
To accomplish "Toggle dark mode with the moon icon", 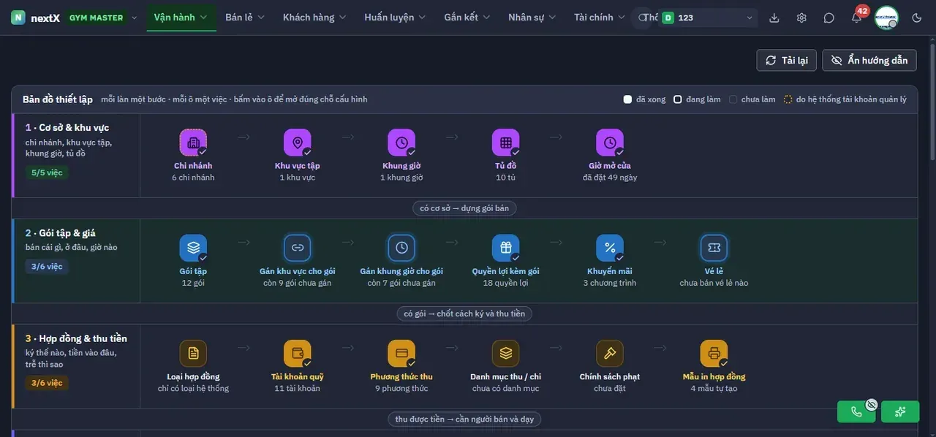I will click(917, 18).
